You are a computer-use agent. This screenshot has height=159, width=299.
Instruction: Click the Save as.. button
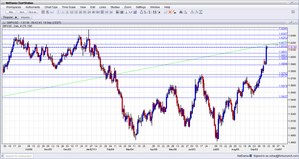click(33, 12)
